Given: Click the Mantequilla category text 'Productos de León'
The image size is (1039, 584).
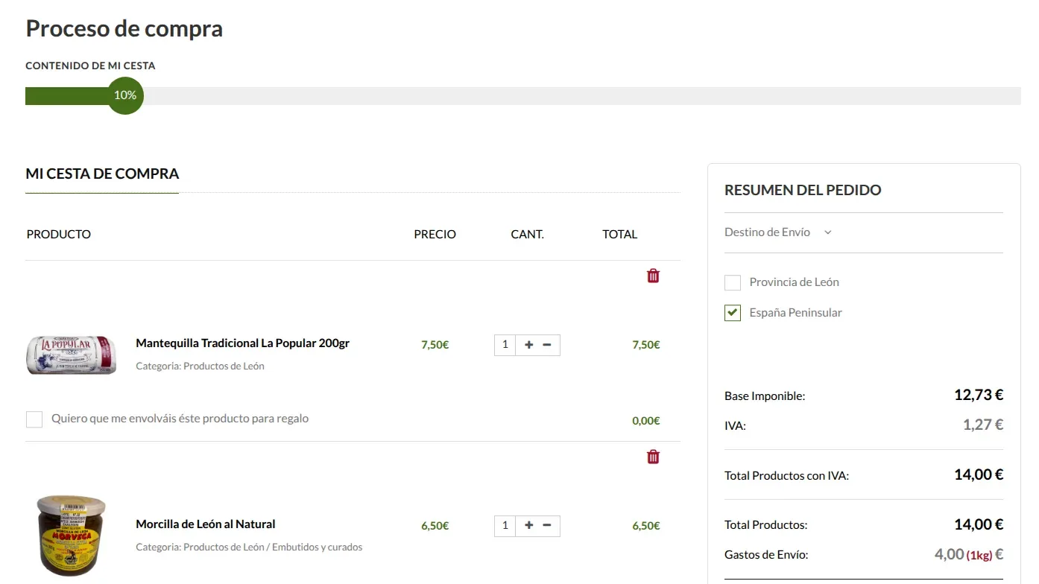Looking at the screenshot, I should (x=224, y=366).
